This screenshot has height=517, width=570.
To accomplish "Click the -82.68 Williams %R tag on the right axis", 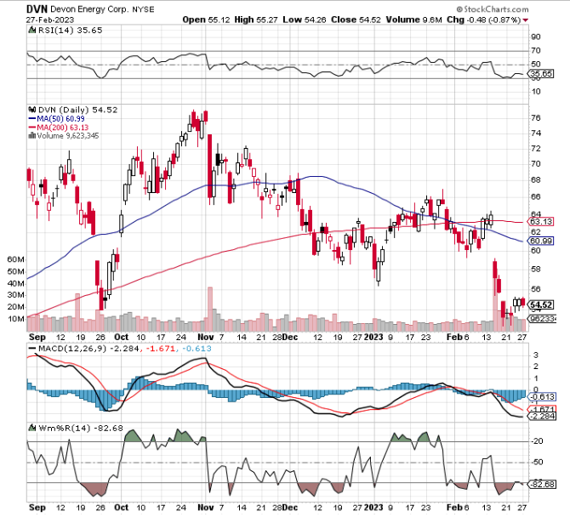I will (542, 485).
